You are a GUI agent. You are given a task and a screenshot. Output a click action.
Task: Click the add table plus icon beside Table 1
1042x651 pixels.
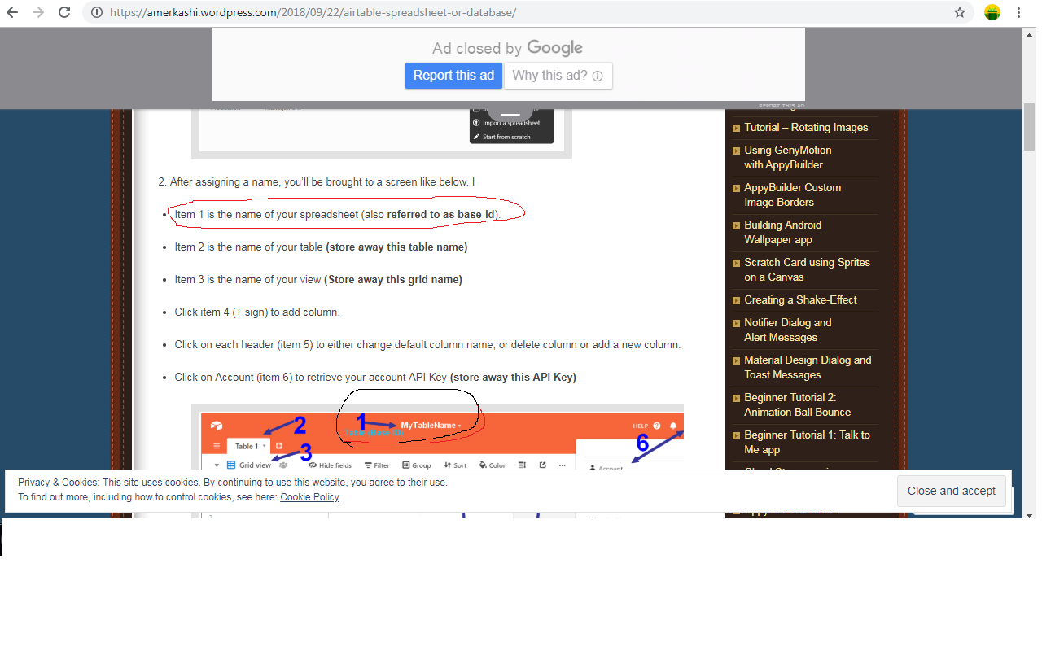[278, 446]
